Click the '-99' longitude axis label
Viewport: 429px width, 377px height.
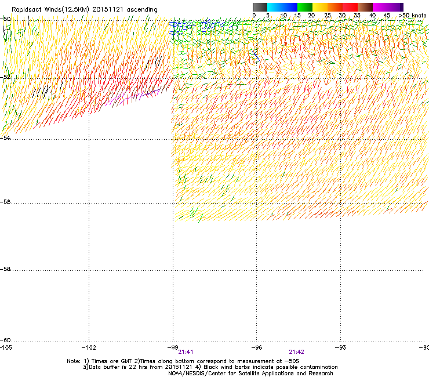click(x=173, y=347)
